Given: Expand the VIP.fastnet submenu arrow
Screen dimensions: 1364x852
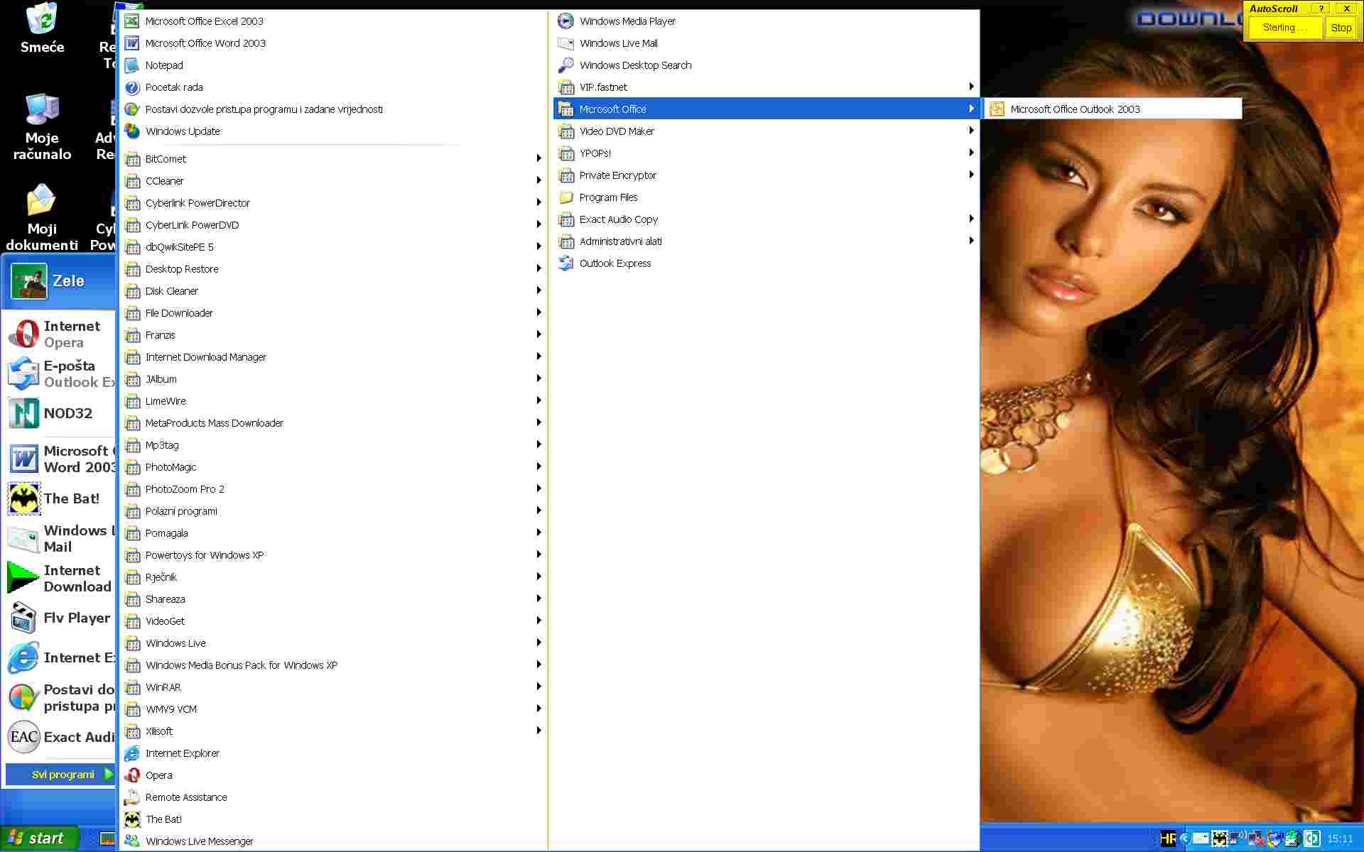Looking at the screenshot, I should click(971, 87).
